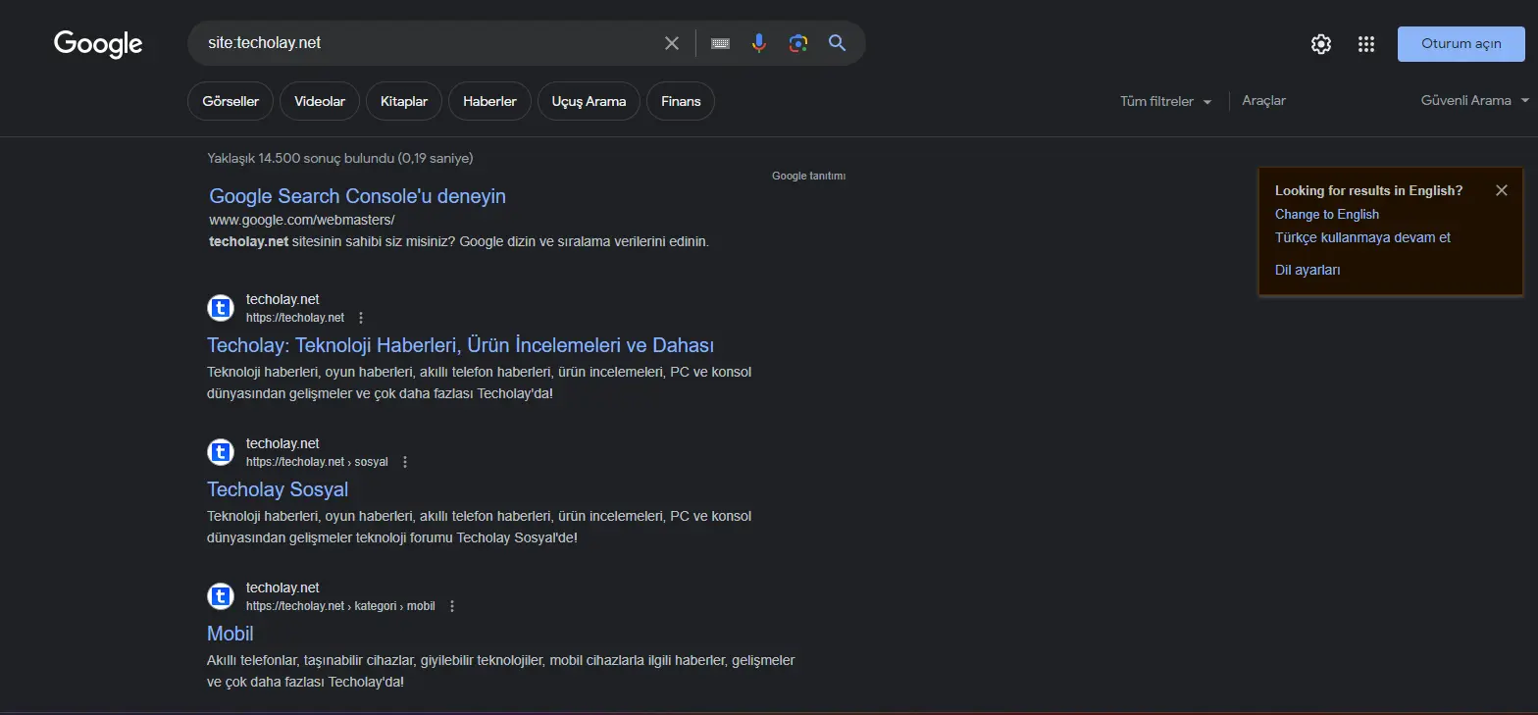Screen dimensions: 1538x715
Task: Click the Oturum açın sign-in button
Action: pos(1461,44)
